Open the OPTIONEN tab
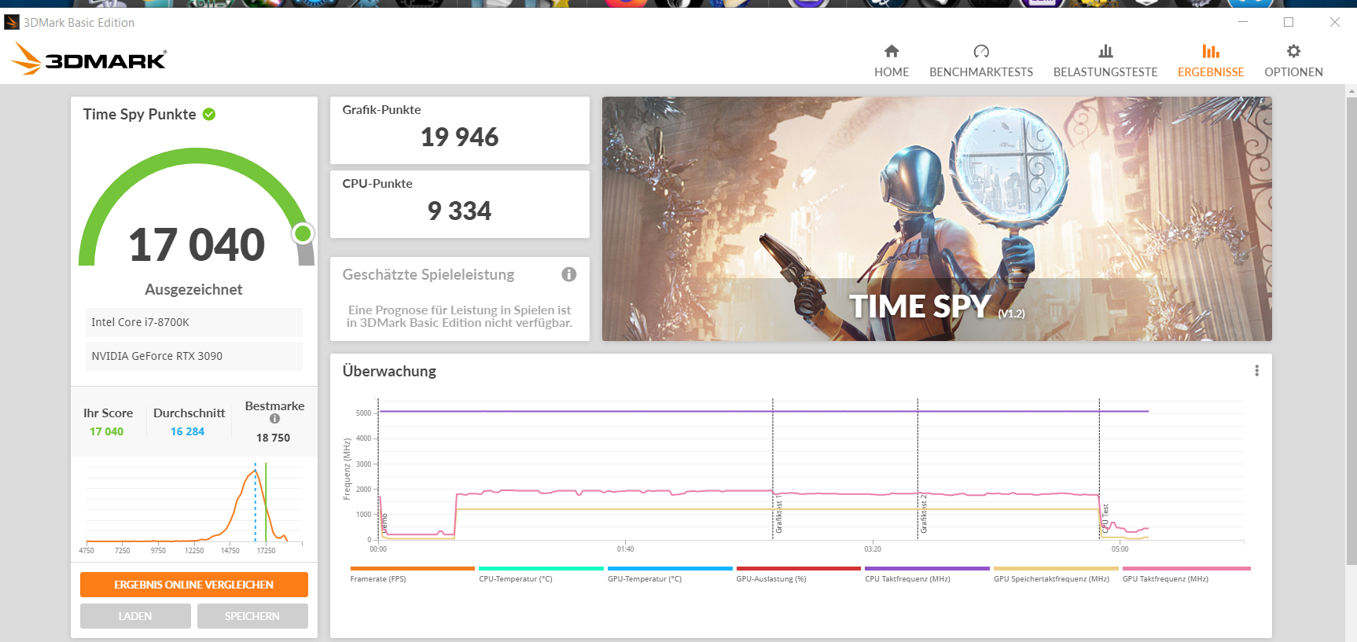Viewport: 1357px width, 642px height. (x=1293, y=61)
